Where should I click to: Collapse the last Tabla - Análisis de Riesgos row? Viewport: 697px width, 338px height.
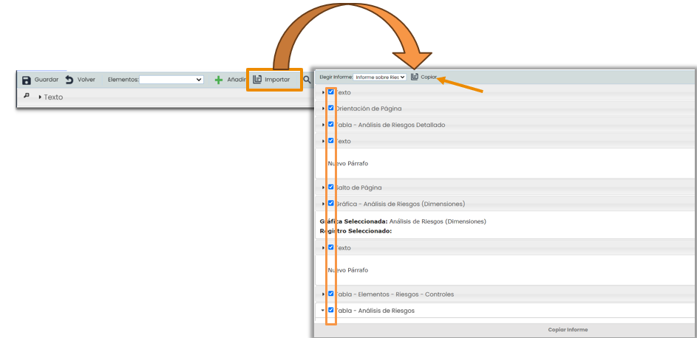[x=323, y=311]
